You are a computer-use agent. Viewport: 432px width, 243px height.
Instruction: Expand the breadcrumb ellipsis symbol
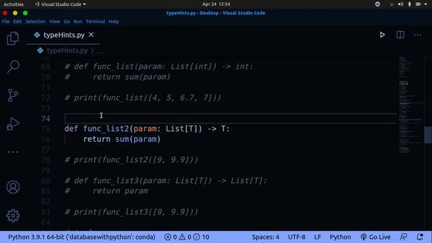(x=100, y=51)
